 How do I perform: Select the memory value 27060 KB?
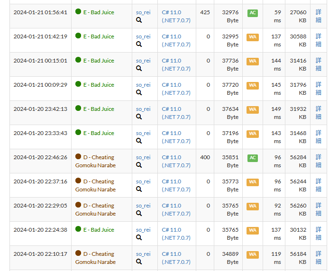(298, 17)
